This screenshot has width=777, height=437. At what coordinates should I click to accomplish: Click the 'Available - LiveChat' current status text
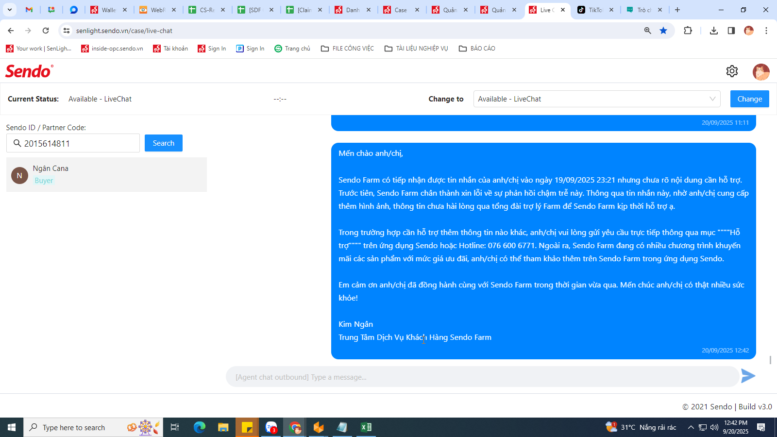click(100, 99)
